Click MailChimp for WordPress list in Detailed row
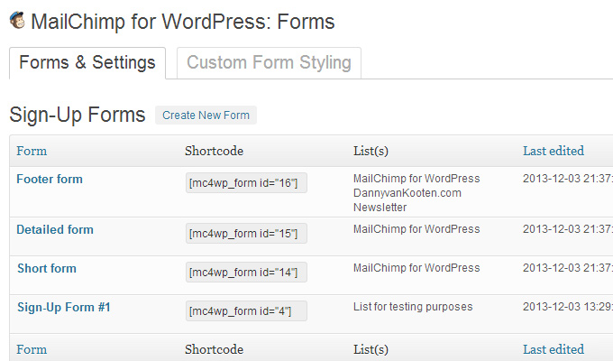This screenshot has height=361, width=613. pyautogui.click(x=416, y=229)
